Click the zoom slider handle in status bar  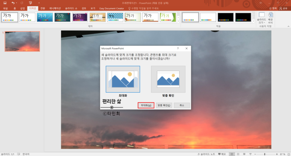tap(265, 154)
